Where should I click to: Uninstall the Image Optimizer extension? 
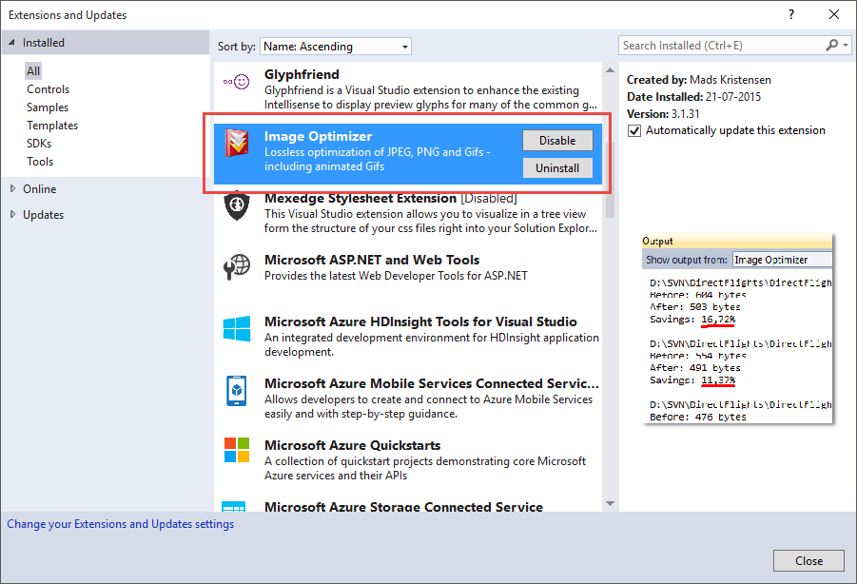[x=557, y=167]
